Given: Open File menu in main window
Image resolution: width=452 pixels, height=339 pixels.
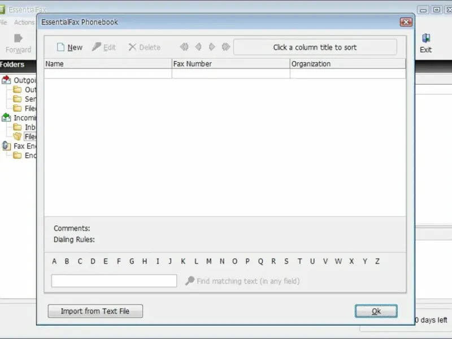Looking at the screenshot, I should click(3, 23).
